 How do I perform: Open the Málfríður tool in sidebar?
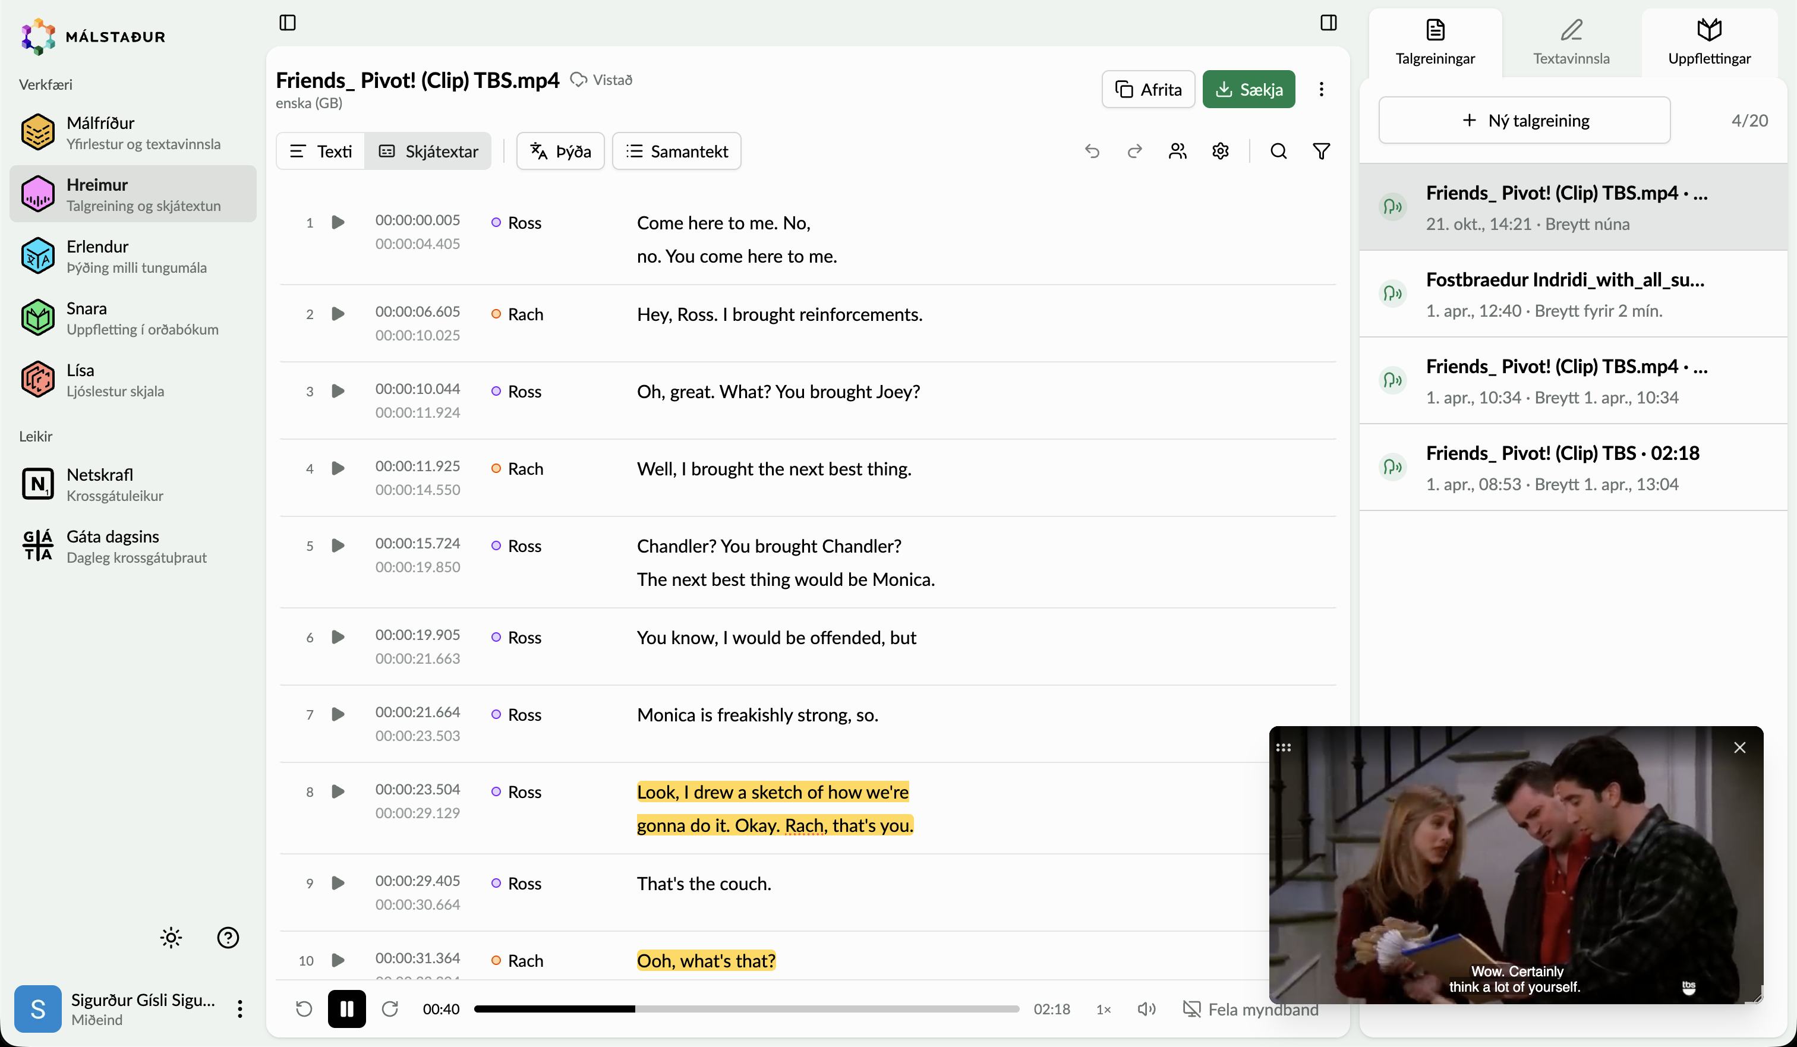(133, 133)
